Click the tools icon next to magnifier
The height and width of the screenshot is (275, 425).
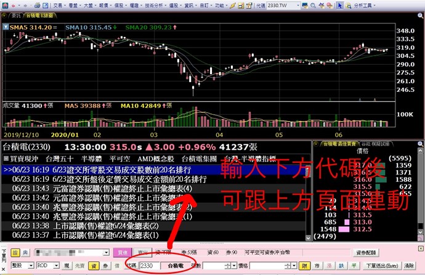[x=322, y=6]
